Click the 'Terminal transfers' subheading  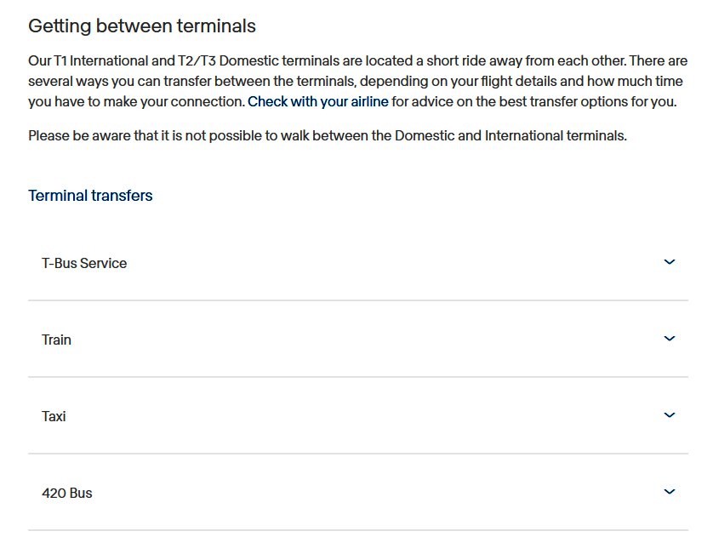click(90, 196)
